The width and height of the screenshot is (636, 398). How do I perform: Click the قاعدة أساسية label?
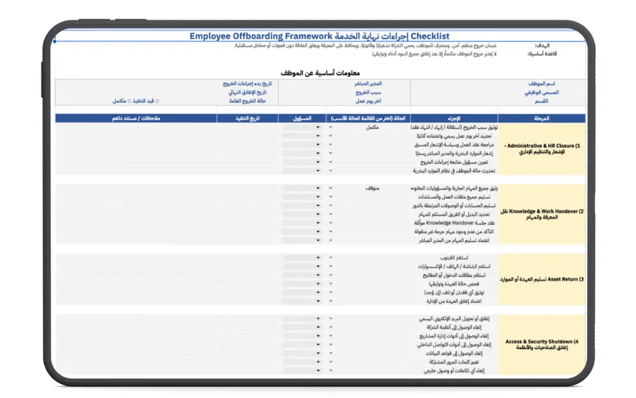(542, 53)
